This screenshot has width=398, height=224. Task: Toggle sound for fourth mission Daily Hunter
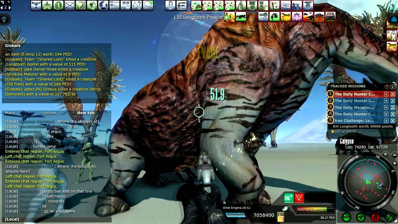(x=386, y=114)
